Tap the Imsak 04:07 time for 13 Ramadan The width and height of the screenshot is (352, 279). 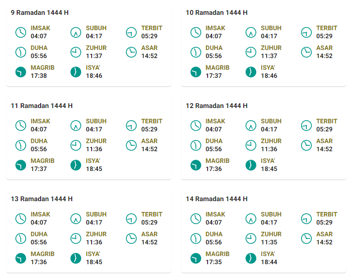tap(39, 222)
